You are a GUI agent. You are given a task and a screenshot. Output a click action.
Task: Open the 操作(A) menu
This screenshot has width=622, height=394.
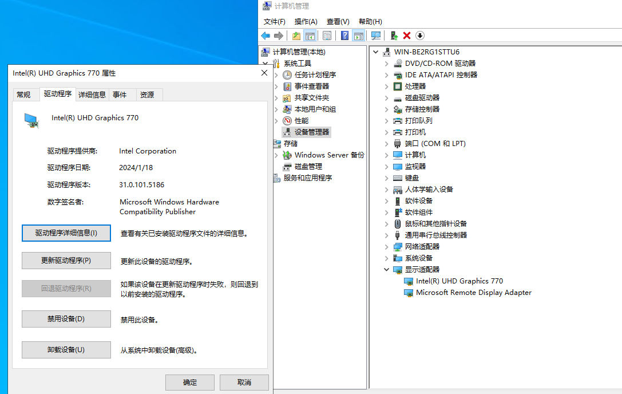[306, 21]
